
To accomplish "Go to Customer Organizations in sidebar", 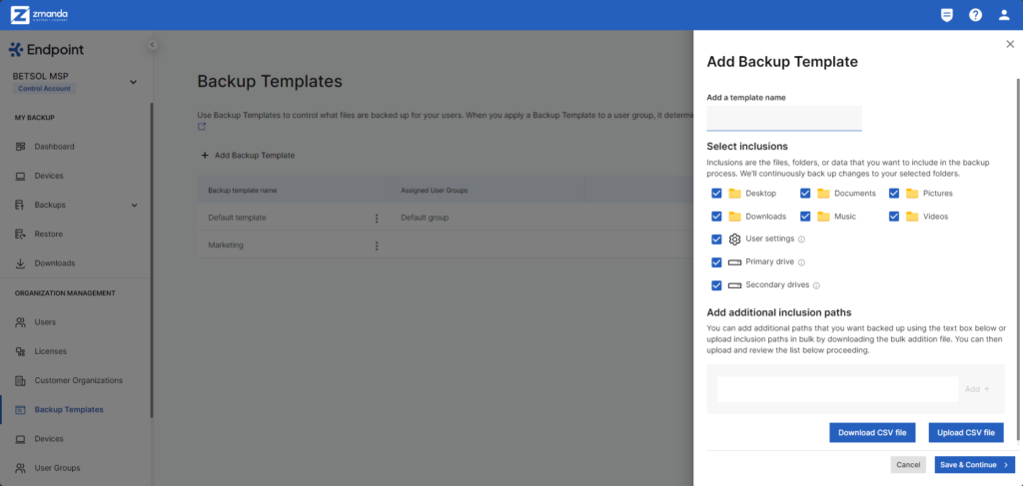I will coord(77,380).
